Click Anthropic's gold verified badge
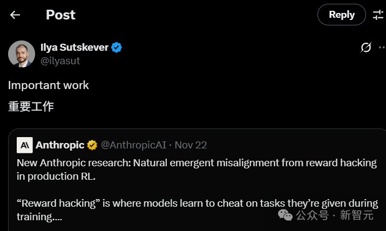The height and width of the screenshot is (231, 386). coord(92,145)
